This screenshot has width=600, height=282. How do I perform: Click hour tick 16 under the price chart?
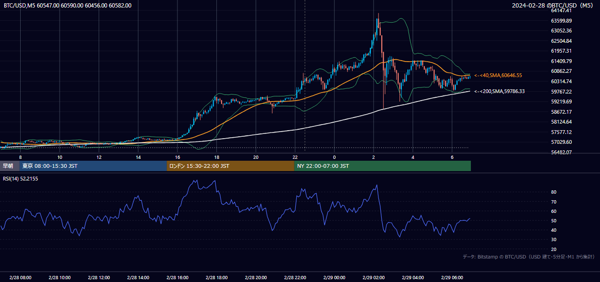[x=177, y=157]
